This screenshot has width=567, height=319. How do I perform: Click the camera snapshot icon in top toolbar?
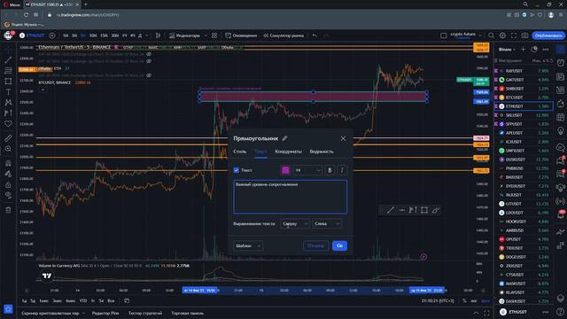524,35
